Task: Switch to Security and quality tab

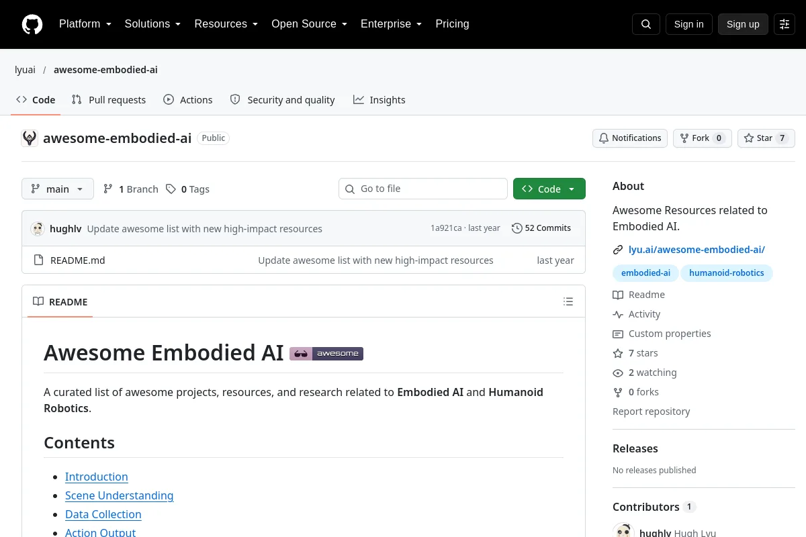Action: (x=282, y=100)
